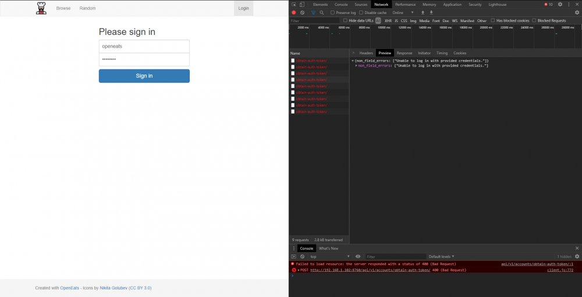The width and height of the screenshot is (582, 297).
Task: Open the Response tab of the request
Action: point(404,53)
